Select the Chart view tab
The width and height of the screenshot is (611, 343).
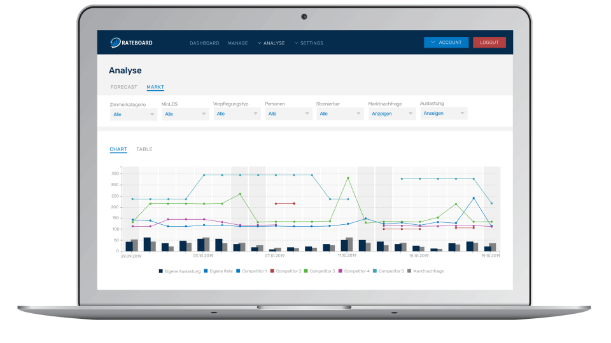(x=118, y=149)
